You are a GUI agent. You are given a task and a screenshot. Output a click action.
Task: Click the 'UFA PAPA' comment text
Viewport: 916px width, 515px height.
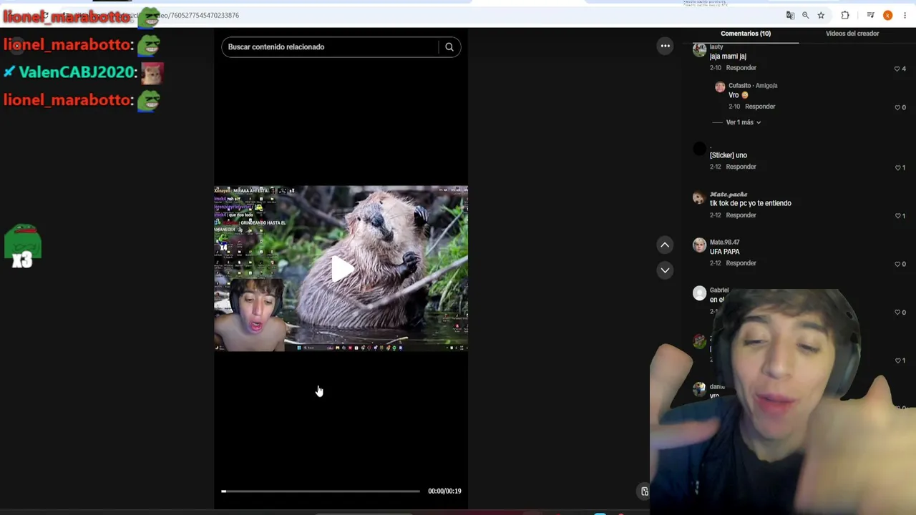[x=725, y=252]
